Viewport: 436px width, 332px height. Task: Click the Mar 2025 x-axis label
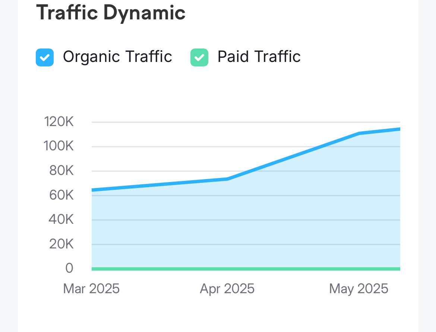click(x=91, y=289)
